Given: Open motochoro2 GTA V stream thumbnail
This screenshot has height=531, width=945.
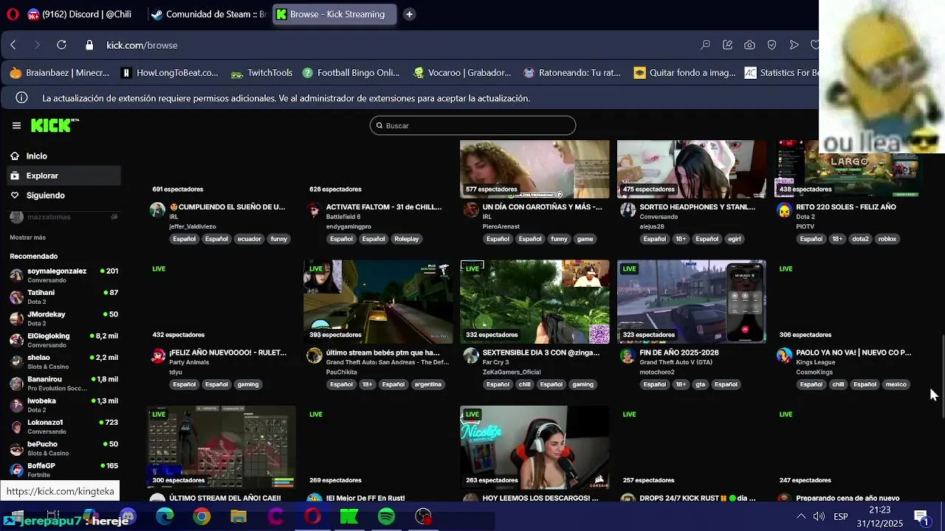Looking at the screenshot, I should pos(691,302).
